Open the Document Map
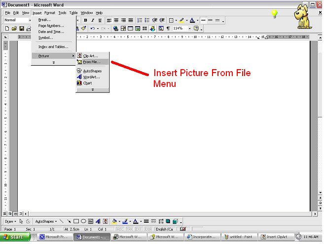324x244 pixels. [161, 28]
